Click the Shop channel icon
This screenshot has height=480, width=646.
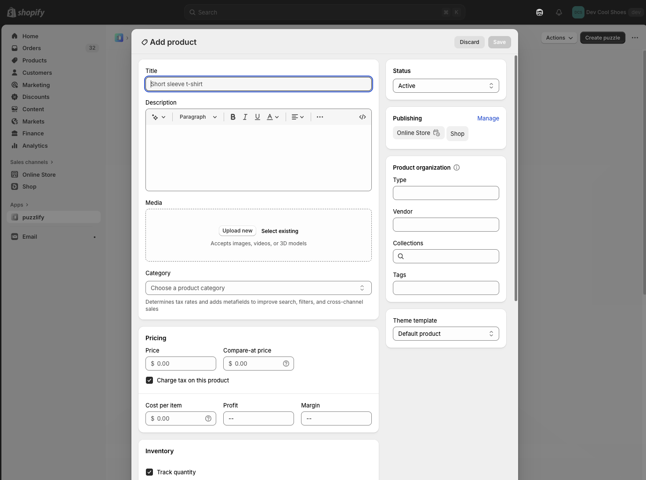tap(15, 186)
